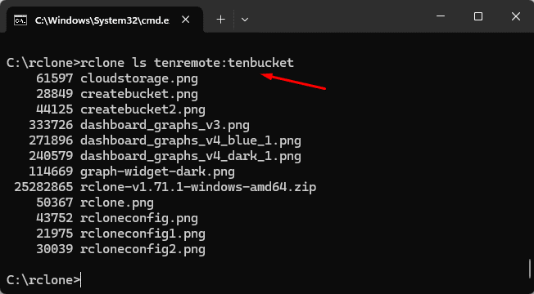Click the rcloneconfig1.png filename
This screenshot has width=534, height=294.
click(x=143, y=234)
